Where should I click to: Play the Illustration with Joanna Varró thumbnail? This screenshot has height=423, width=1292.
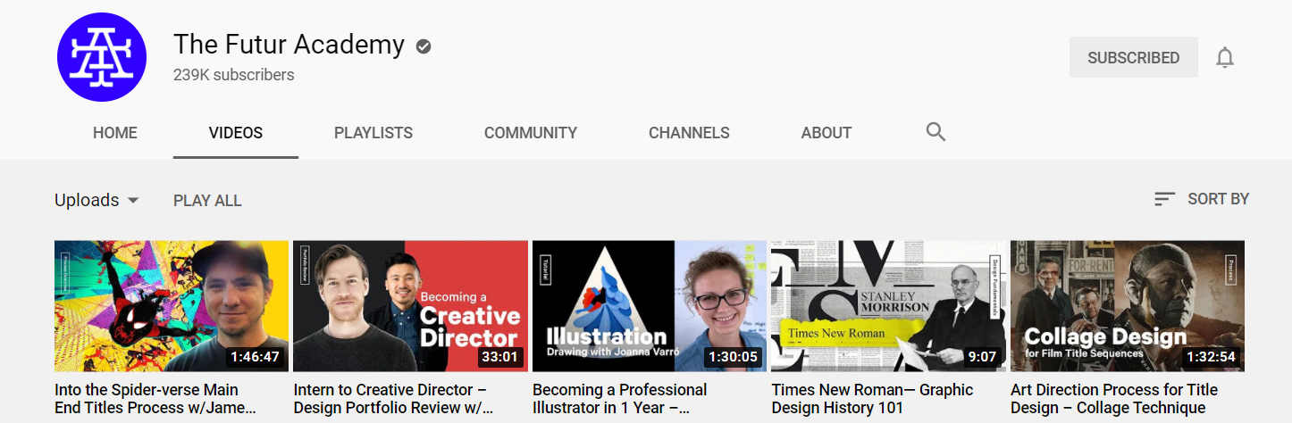(x=650, y=306)
